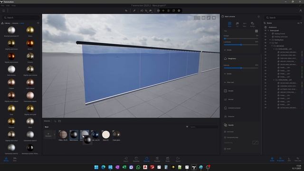
Task: Open the Edit menu
Action: tap(8, 6)
